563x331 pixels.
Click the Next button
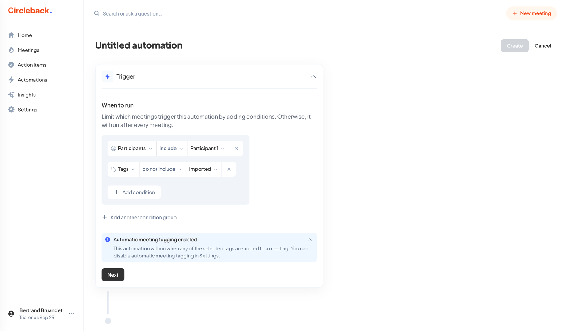point(113,275)
